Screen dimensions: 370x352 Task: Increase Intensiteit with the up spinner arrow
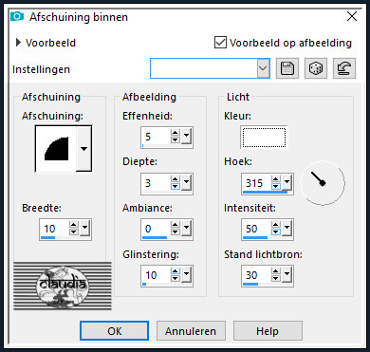[x=276, y=225]
